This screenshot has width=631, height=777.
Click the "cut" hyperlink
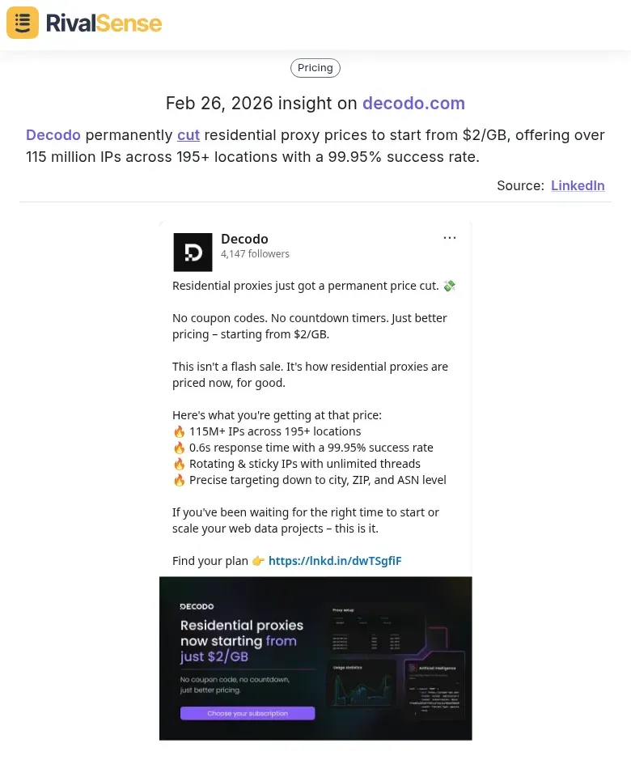coord(188,135)
